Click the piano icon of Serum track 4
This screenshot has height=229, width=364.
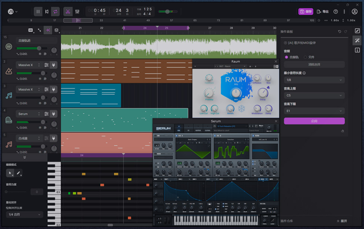9,120
